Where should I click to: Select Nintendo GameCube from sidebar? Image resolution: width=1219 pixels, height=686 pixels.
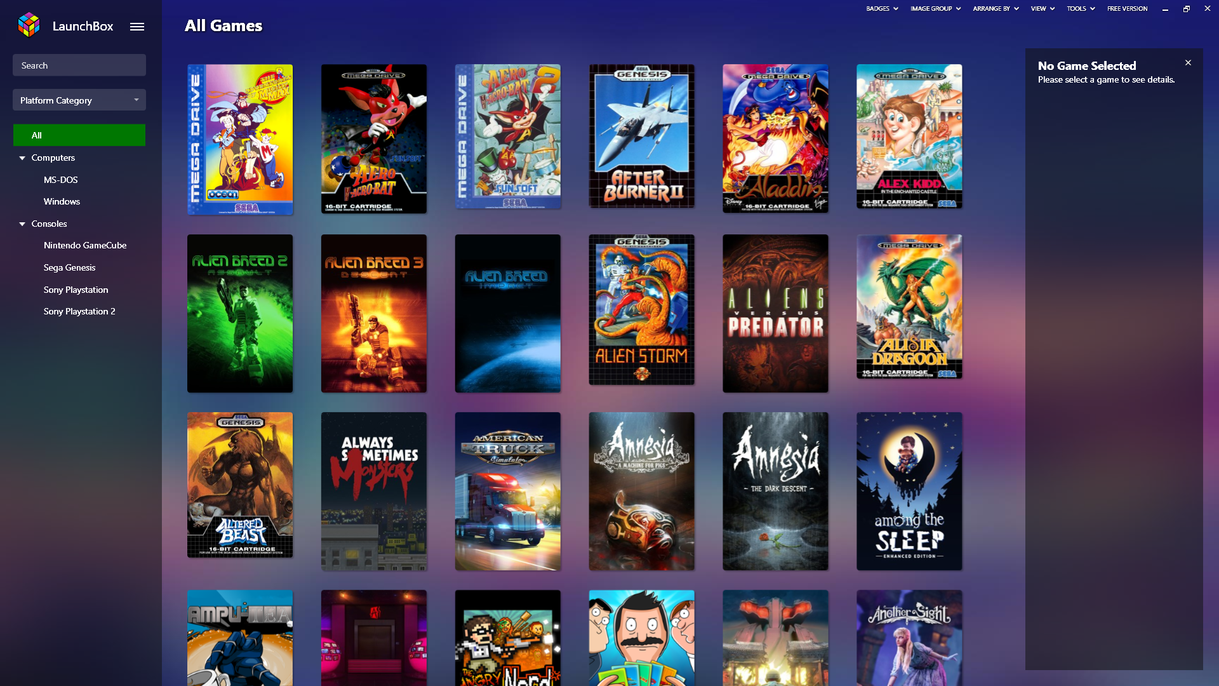pos(84,245)
